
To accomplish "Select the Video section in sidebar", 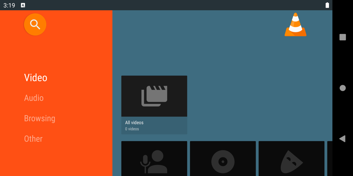I will (x=36, y=78).
